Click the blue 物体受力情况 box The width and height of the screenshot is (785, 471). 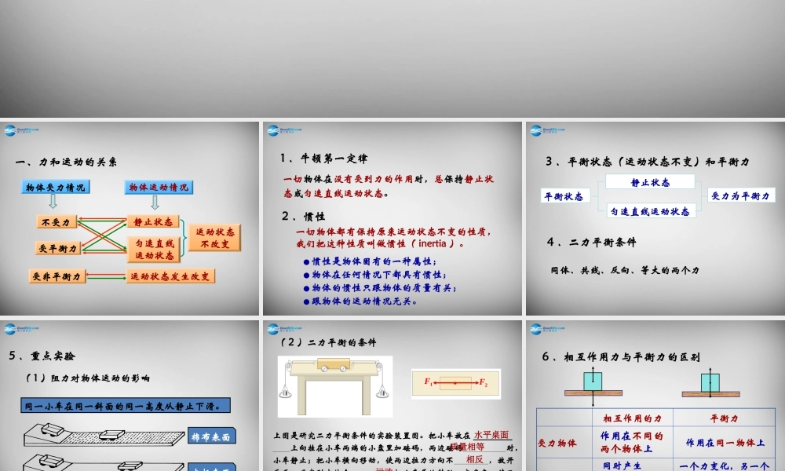(x=56, y=187)
